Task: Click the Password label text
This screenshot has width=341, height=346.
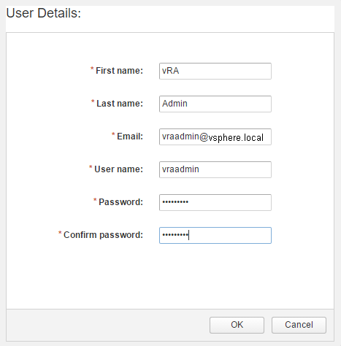Action: coord(120,202)
